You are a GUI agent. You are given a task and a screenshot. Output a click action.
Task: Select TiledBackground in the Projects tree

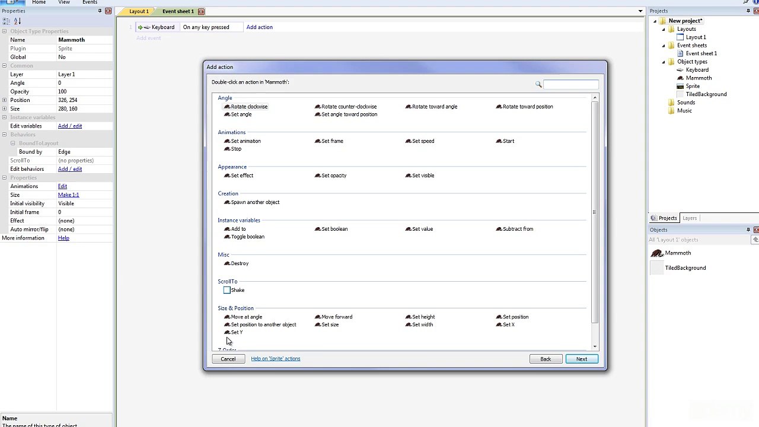coord(706,94)
